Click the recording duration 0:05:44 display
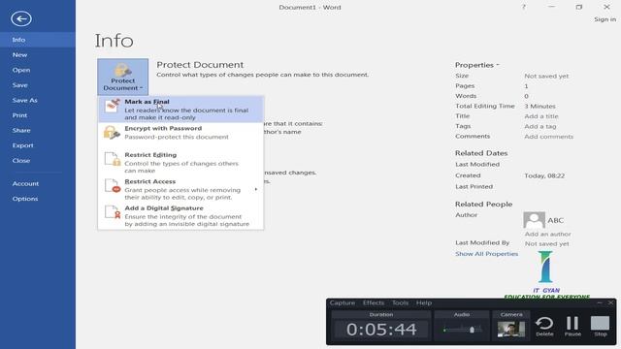Screen dimensions: 621x349 click(x=381, y=330)
